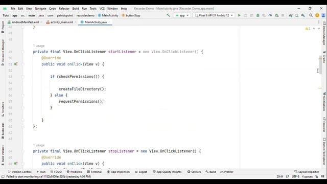Open the Problems tool window
Image resolution: width=327 pixels, height=184 pixels.
tap(74, 172)
